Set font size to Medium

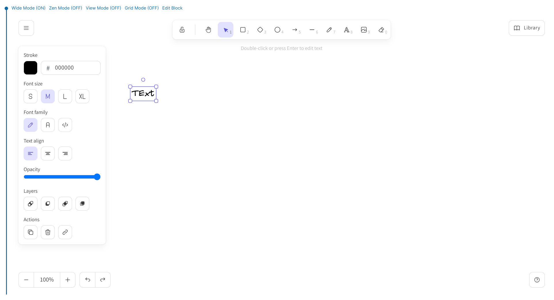[x=48, y=96]
